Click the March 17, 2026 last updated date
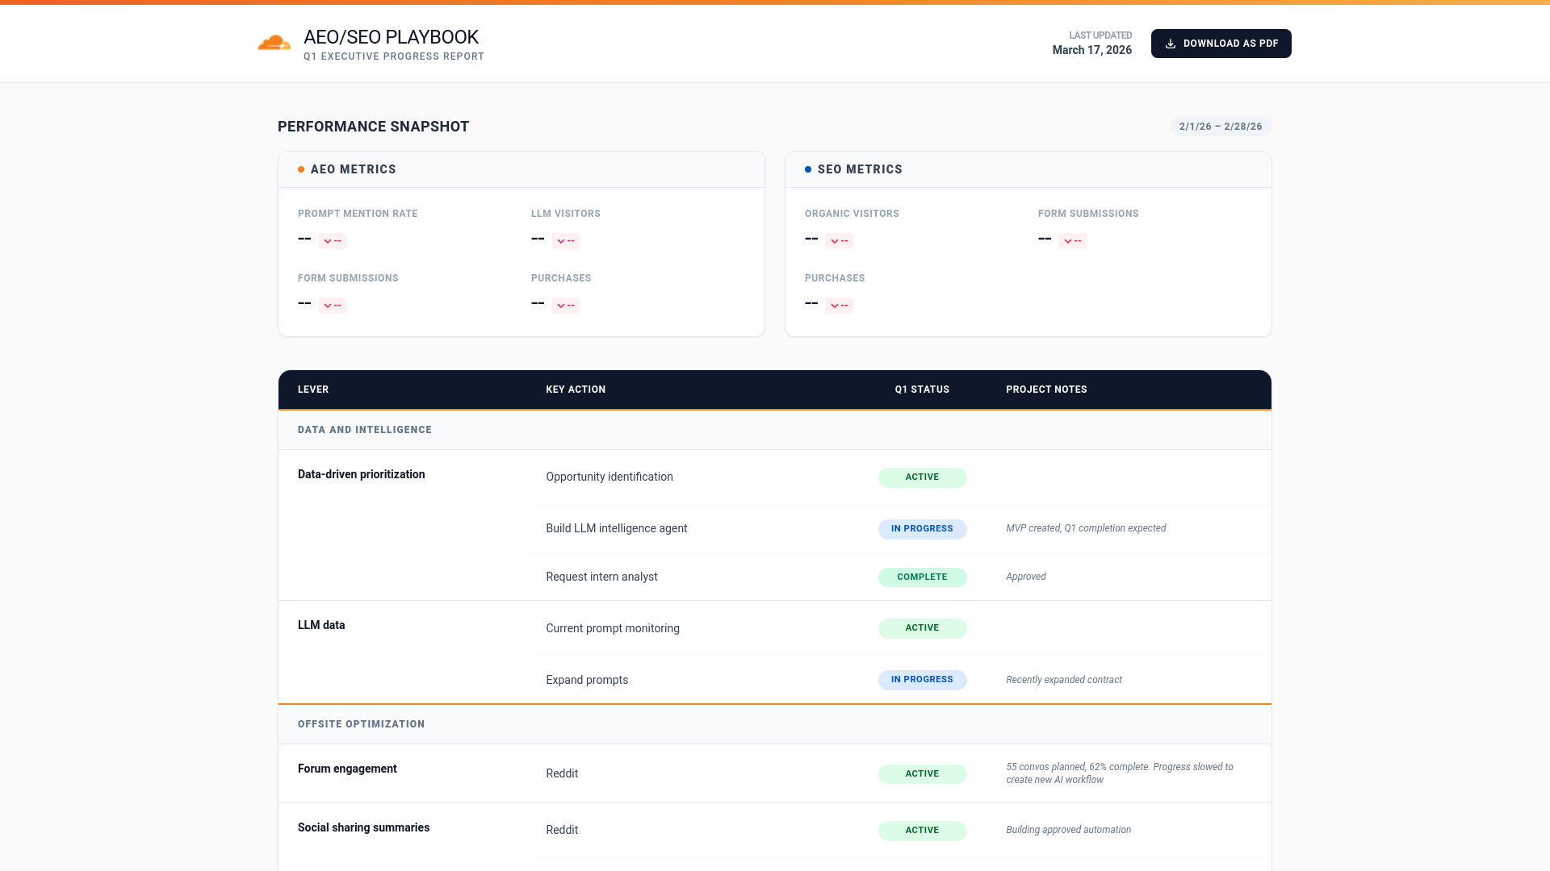The height and width of the screenshot is (871, 1550). coord(1091,50)
